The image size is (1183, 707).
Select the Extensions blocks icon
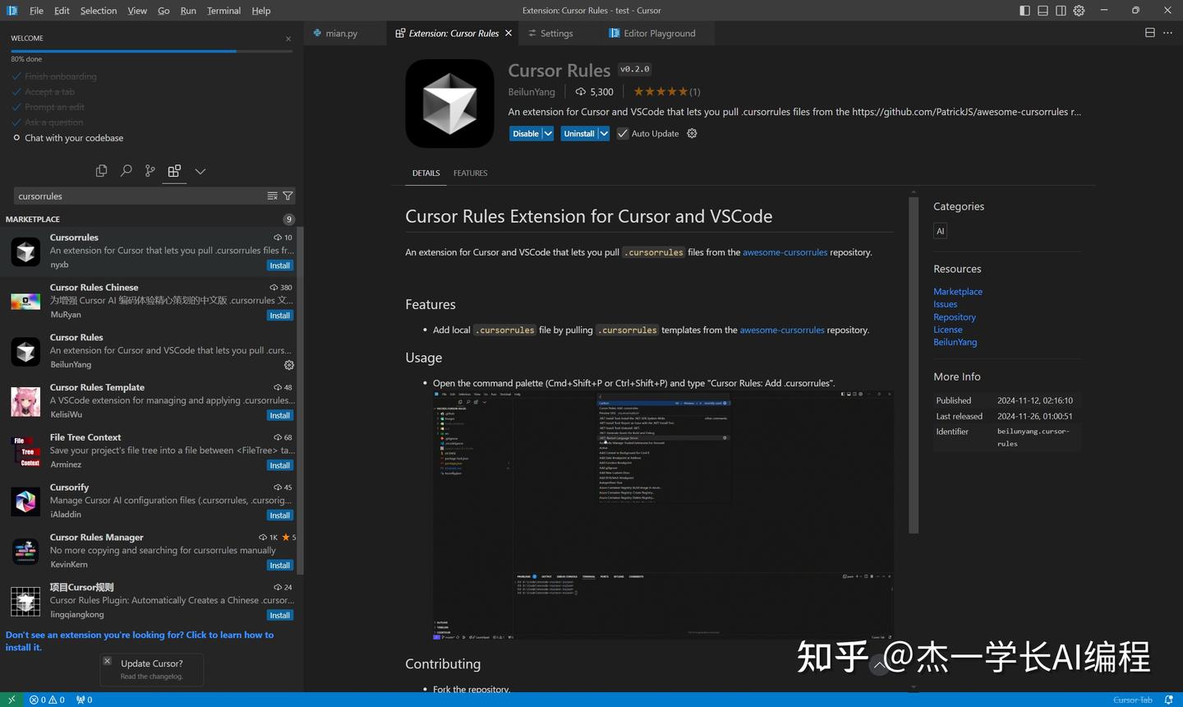[174, 171]
